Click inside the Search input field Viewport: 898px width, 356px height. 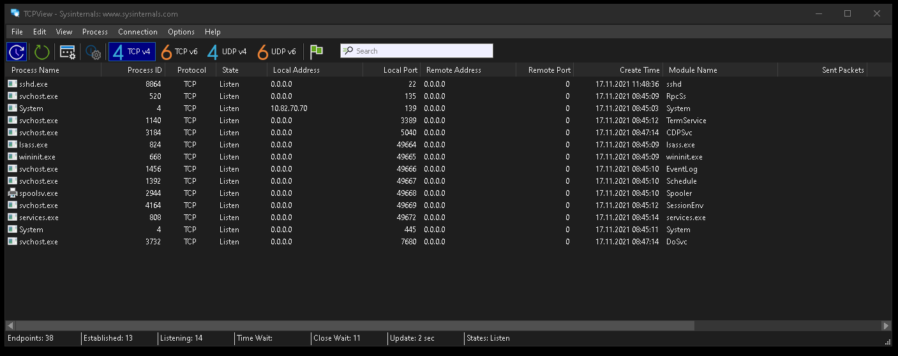417,51
